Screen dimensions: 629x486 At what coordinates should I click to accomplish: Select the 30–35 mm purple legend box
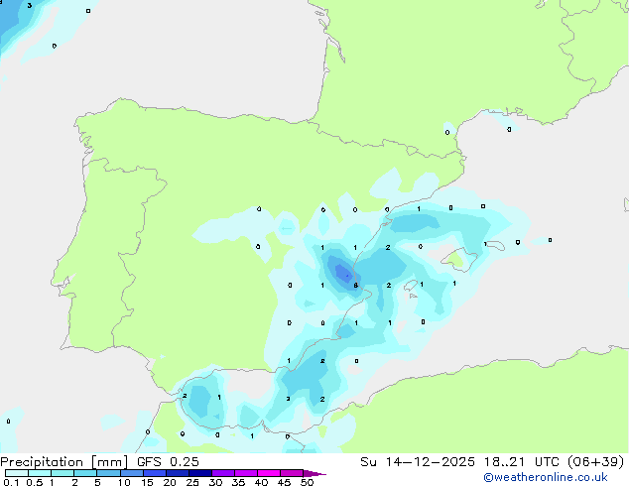pos(223,473)
